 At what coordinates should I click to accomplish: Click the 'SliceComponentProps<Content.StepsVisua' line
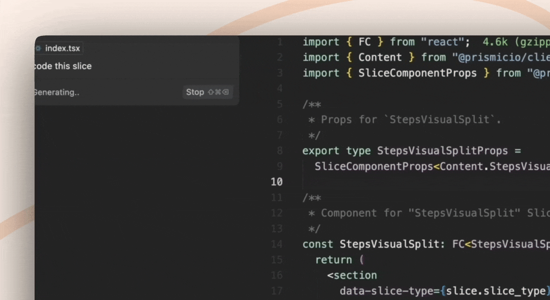tap(432, 166)
